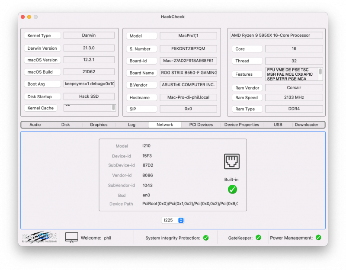Viewport: 346px width, 270px height.
Task: Click the ROG STRIX B550-F GAMING field
Action: [188, 73]
